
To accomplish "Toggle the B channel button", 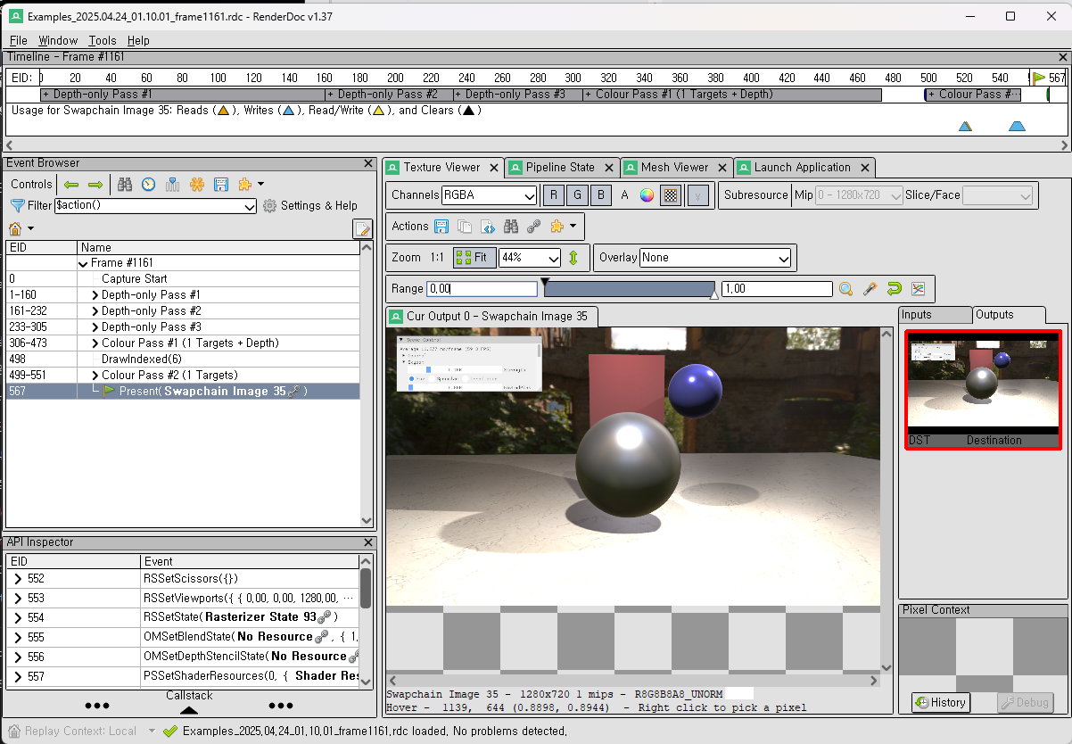I will point(601,195).
